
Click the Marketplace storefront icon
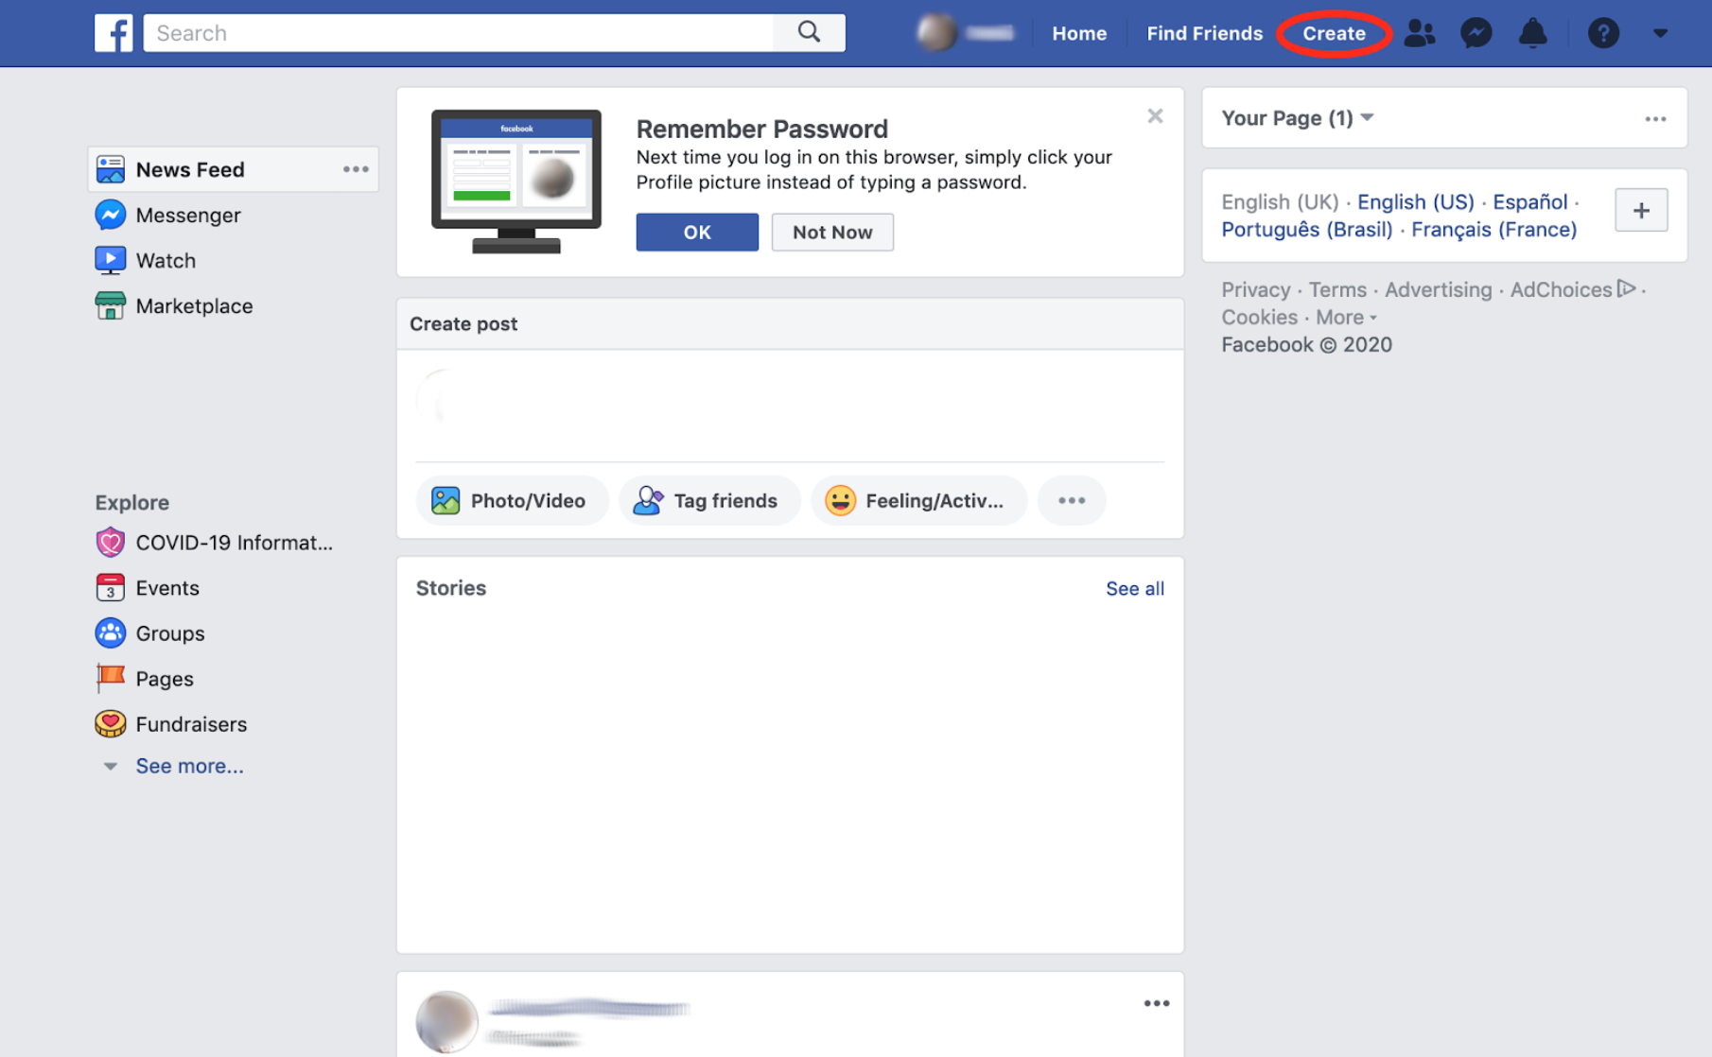[x=110, y=305]
